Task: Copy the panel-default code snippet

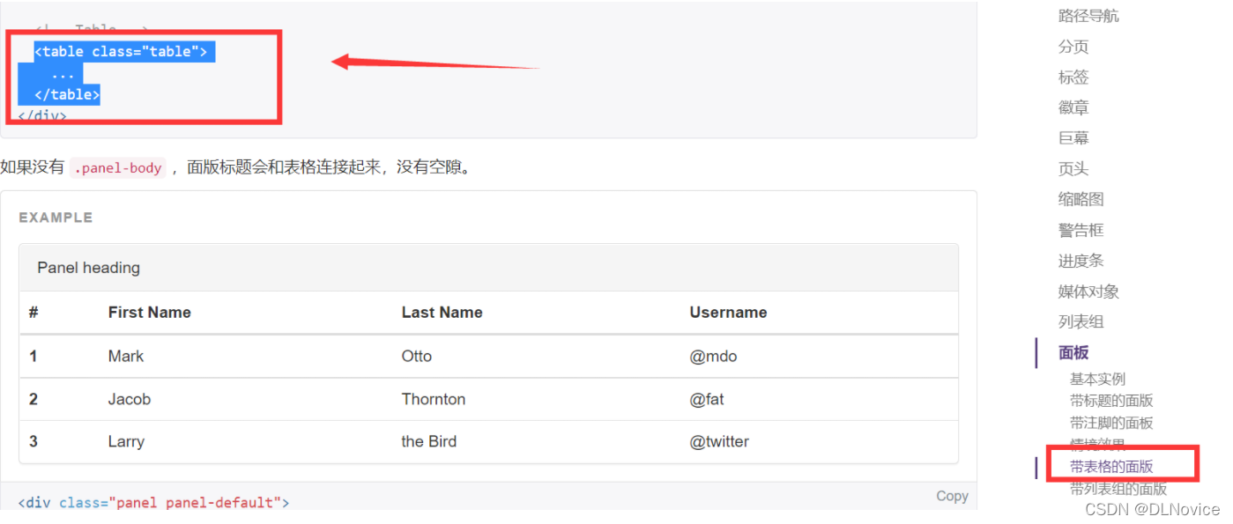Action: 952,496
